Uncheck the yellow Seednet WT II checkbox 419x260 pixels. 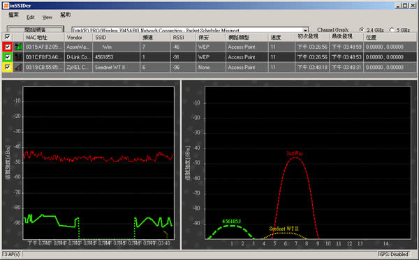tap(8, 68)
